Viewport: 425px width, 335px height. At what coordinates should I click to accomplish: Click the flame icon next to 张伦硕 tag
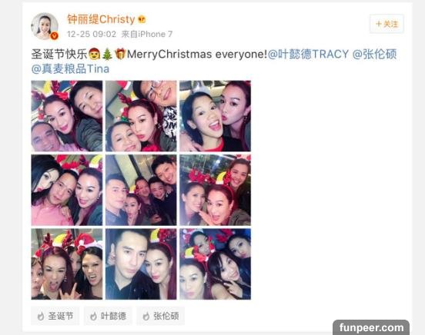[146, 316]
